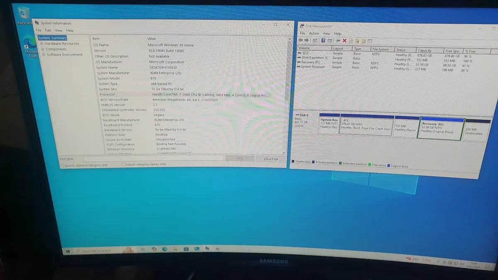Sort by Volume column header
This screenshot has width=498, height=280.
tap(314, 48)
